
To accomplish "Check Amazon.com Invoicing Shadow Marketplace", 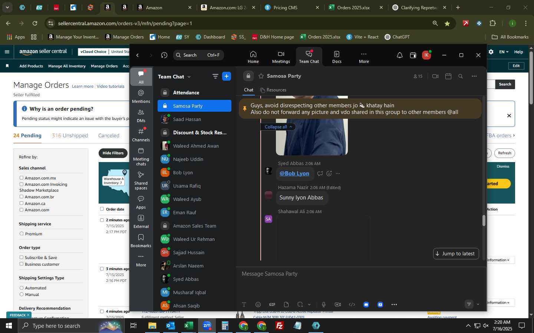I will (22, 184).
